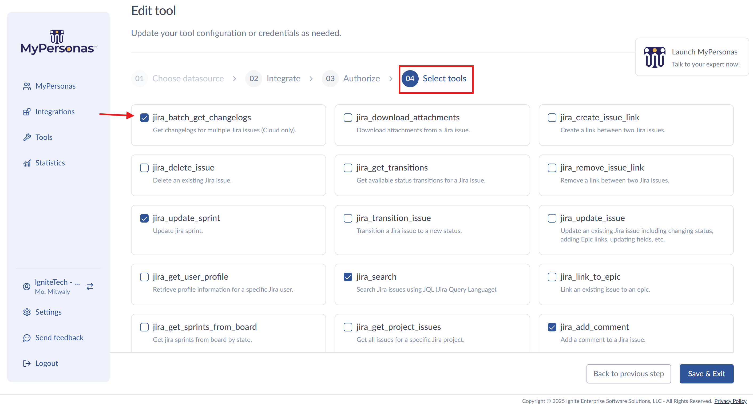Click 'Mo. Mitwaly' user name text
This screenshot has width=753, height=404.
[52, 291]
